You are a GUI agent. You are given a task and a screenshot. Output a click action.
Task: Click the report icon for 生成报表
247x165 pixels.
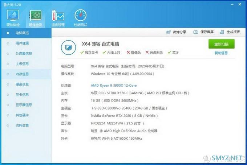222,32
